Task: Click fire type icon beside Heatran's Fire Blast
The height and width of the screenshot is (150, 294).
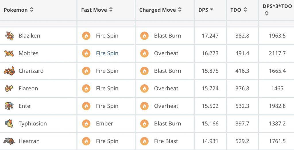Action: pos(144,141)
